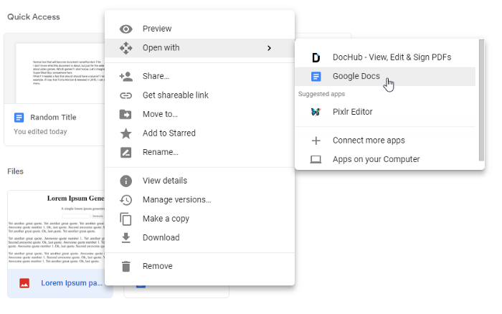This screenshot has height=314, width=502.
Task: Select Preview from the context menu
Action: point(200,29)
